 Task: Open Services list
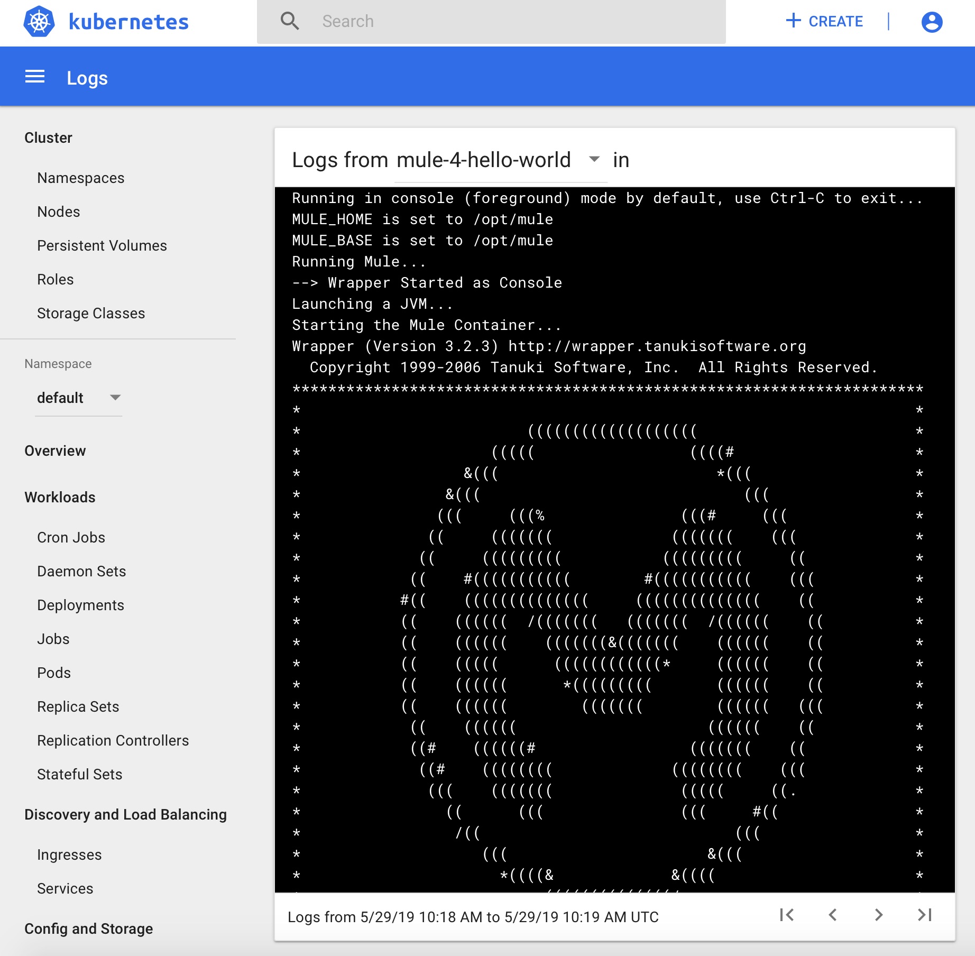(x=65, y=889)
